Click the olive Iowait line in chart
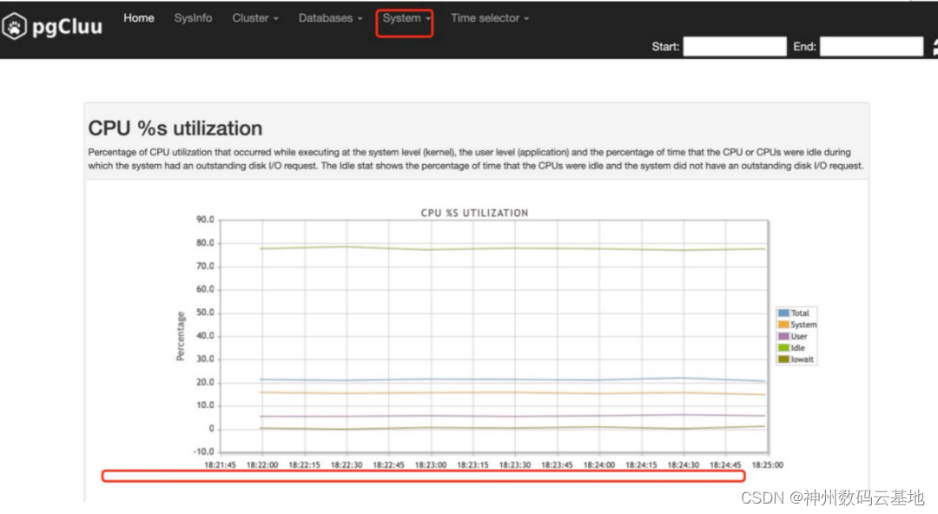The image size is (938, 514). point(514,428)
